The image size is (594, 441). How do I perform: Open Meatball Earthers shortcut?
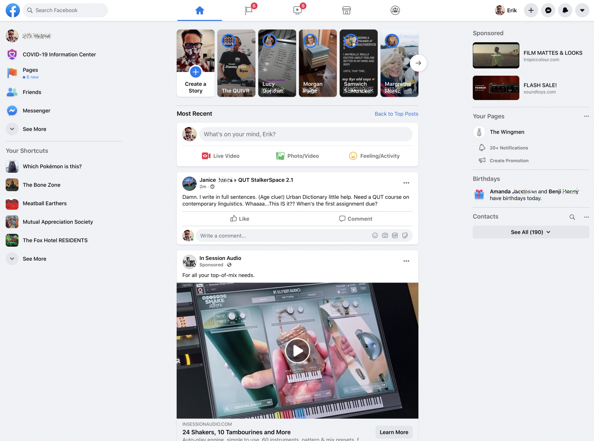click(x=64, y=203)
